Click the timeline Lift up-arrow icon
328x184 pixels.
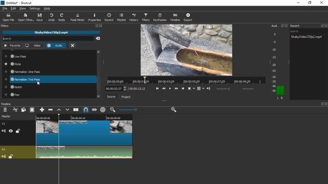[59, 110]
